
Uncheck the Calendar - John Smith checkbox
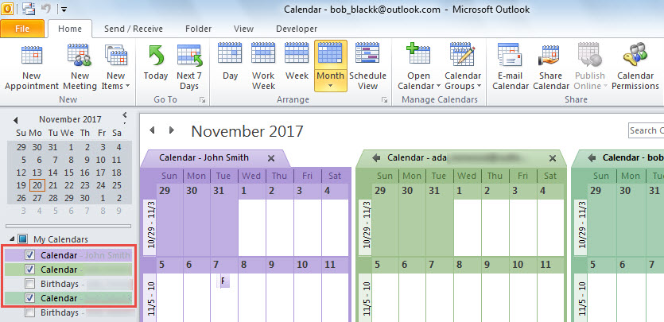[29, 255]
